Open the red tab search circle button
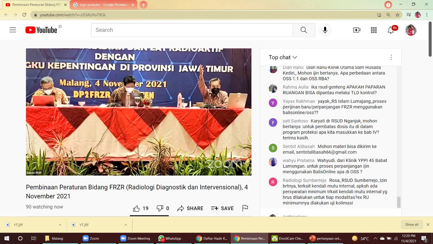The height and width of the screenshot is (244, 433). (x=388, y=5)
